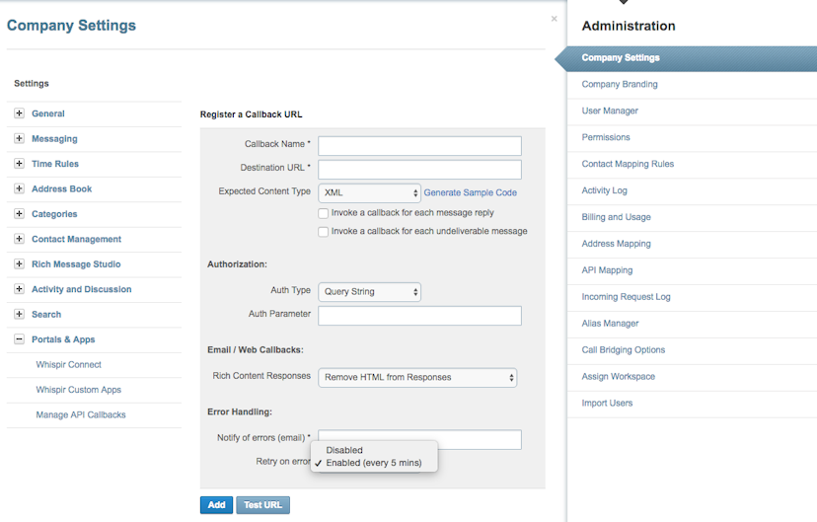Open Expected Content Type XML dropdown
Image resolution: width=817 pixels, height=522 pixels.
click(x=369, y=193)
